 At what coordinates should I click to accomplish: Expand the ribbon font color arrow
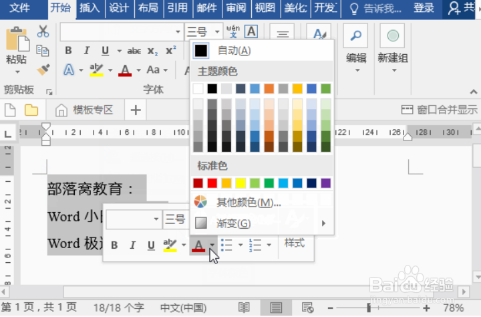point(139,70)
